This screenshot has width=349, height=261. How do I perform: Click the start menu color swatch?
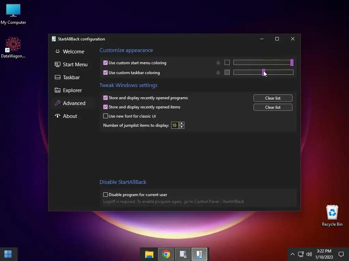tap(227, 63)
